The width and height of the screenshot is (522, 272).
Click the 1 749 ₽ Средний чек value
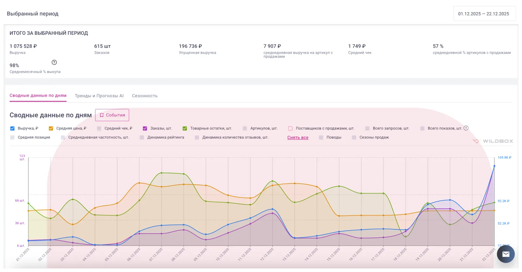click(x=357, y=46)
